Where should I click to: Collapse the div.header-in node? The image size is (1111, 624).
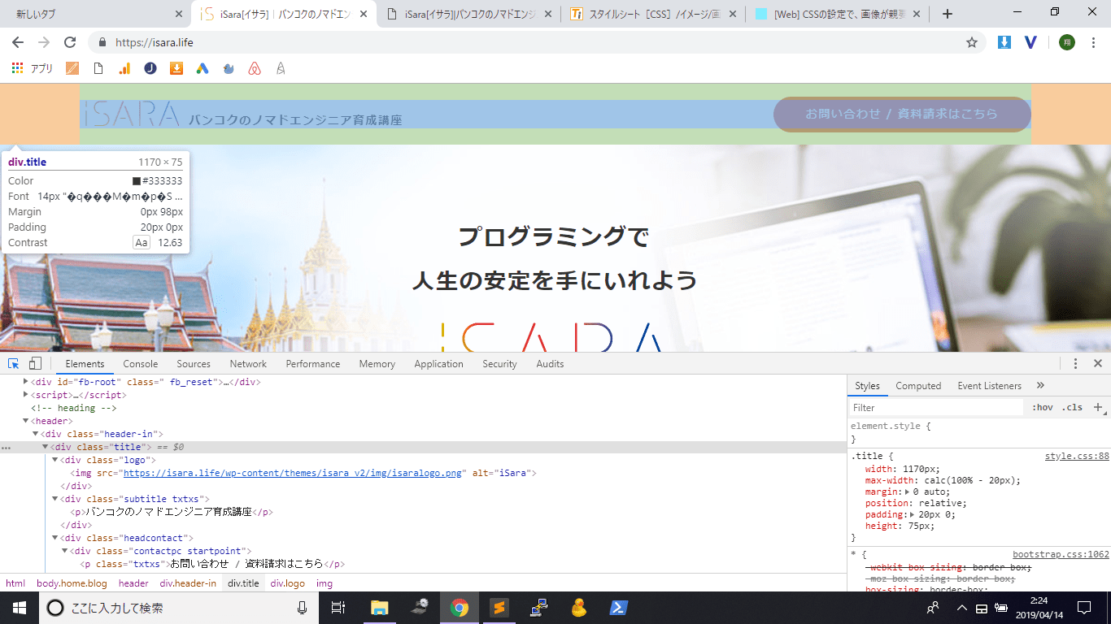pos(36,434)
